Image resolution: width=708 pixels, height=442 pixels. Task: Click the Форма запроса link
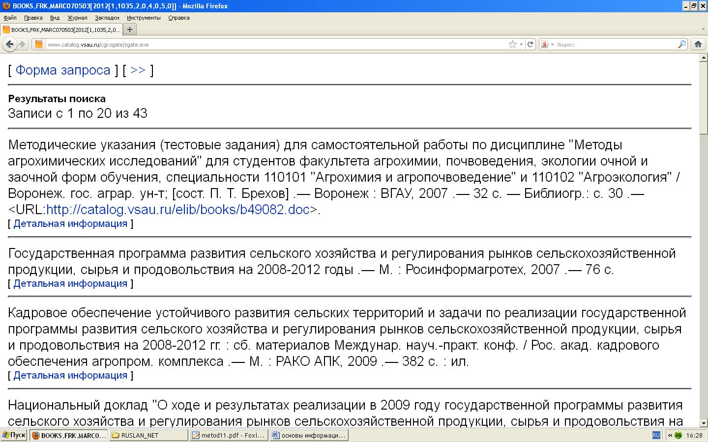click(63, 70)
